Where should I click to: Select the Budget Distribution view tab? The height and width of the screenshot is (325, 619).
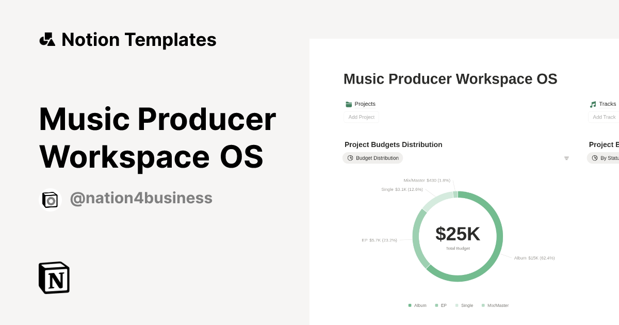(373, 158)
